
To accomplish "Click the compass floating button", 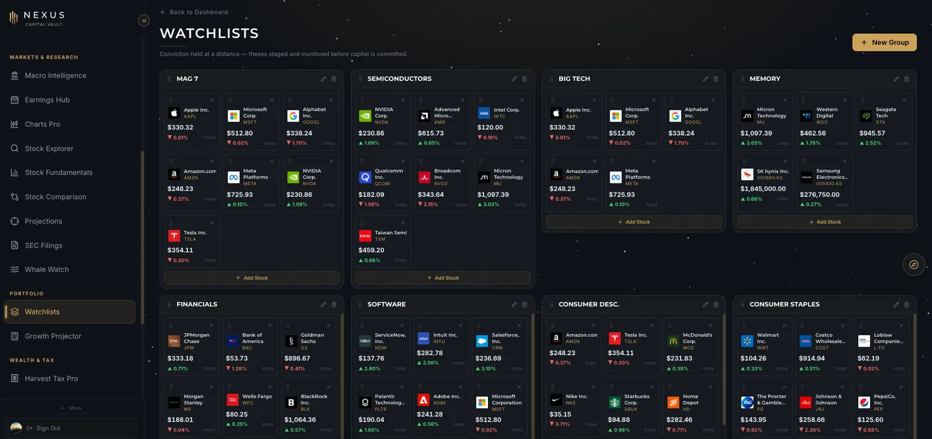I will [914, 265].
